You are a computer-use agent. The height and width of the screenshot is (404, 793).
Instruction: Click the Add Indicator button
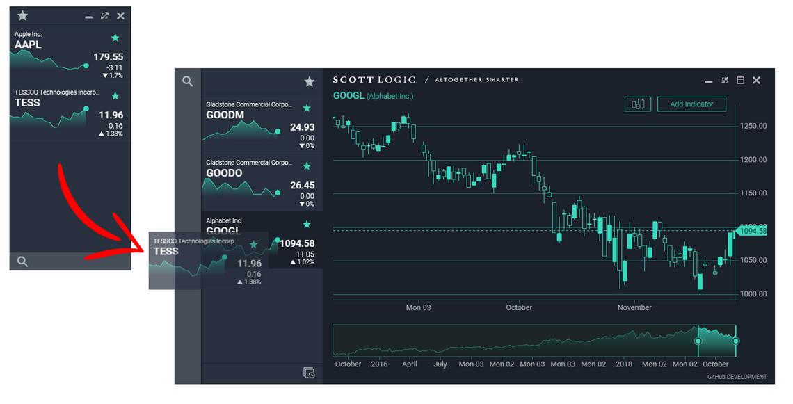click(x=691, y=104)
